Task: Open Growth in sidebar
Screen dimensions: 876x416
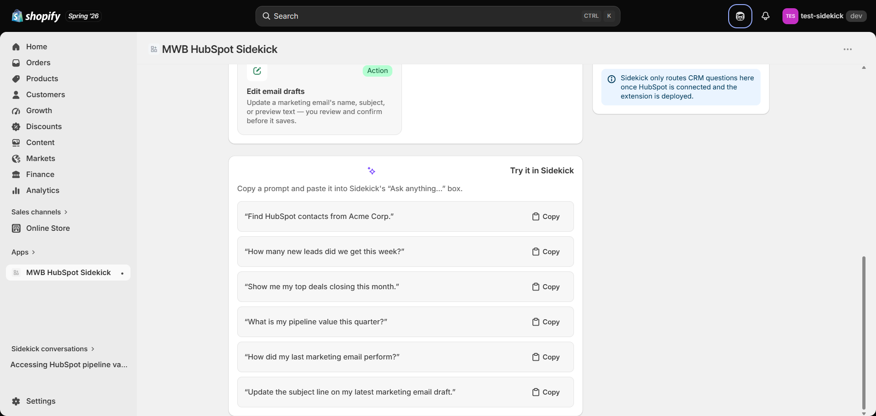Action: coord(68,110)
